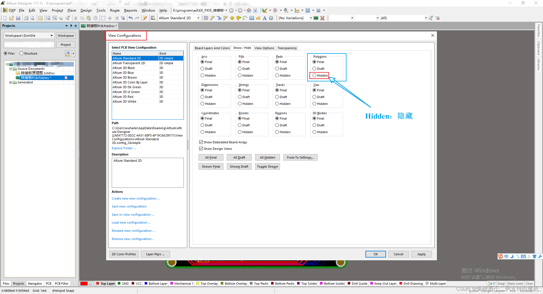Image resolution: width=543 pixels, height=294 pixels.
Task: Open the file path address dropdown
Action: (x=226, y=10)
